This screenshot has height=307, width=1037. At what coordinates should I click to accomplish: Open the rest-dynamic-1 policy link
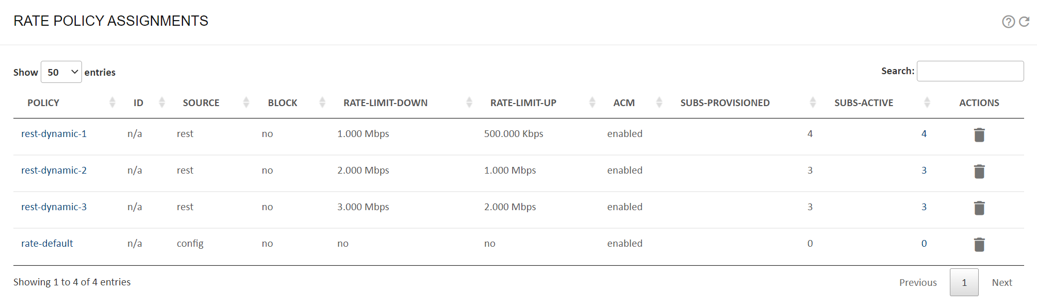click(x=54, y=133)
